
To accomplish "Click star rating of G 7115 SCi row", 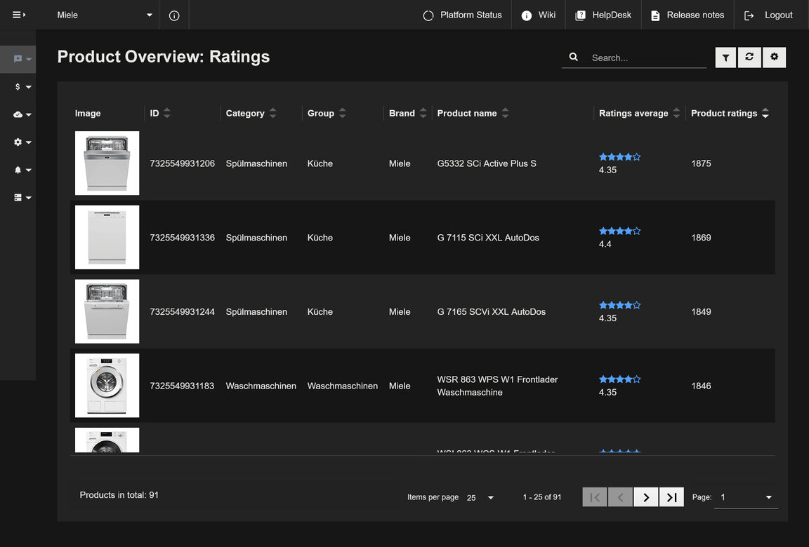I will point(619,231).
